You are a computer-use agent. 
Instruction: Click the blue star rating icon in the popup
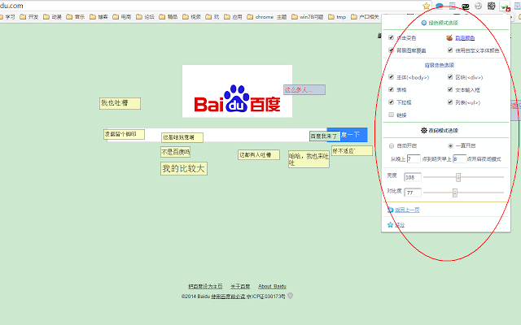[391, 225]
